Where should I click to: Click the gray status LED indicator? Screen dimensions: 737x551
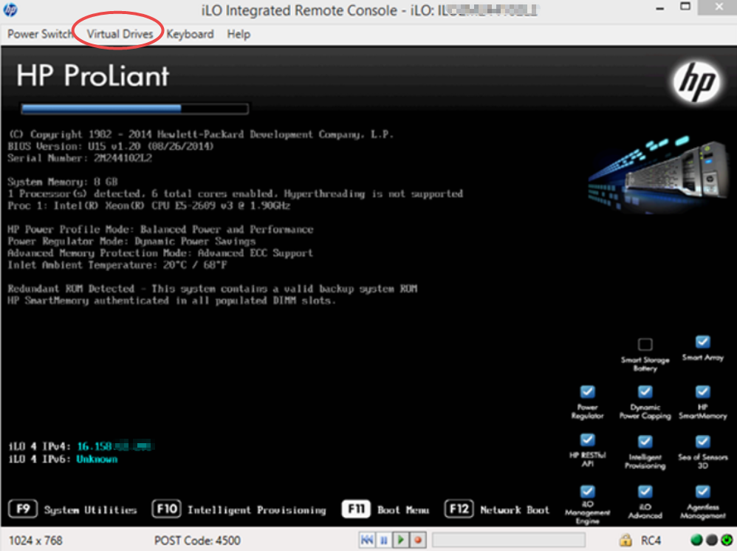click(x=712, y=540)
